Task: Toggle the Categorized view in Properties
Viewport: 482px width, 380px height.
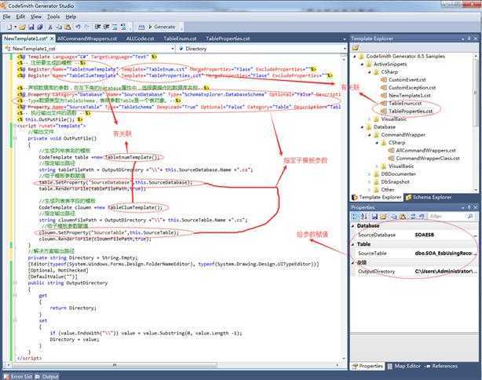Action: pyautogui.click(x=356, y=217)
